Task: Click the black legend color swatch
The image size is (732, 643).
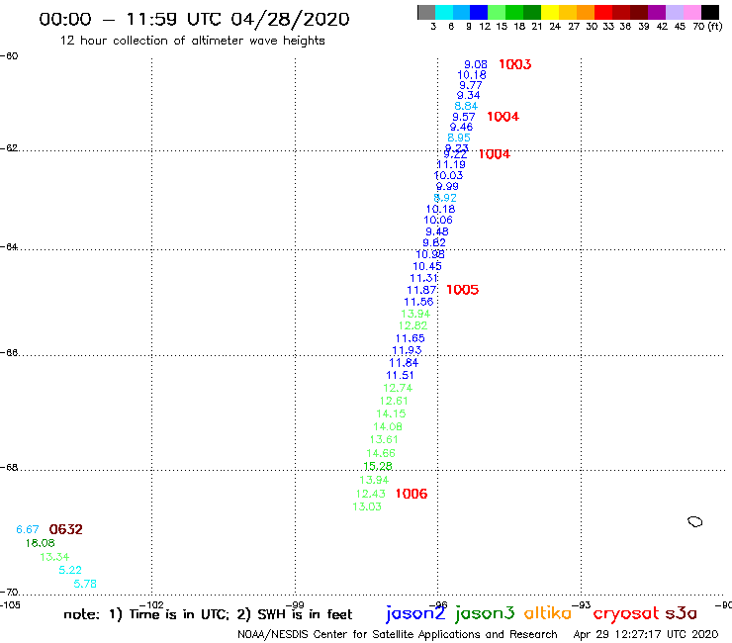Action: click(x=709, y=12)
